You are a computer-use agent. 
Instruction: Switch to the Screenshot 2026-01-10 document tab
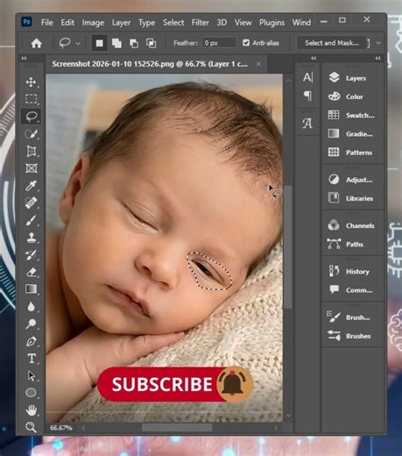150,64
